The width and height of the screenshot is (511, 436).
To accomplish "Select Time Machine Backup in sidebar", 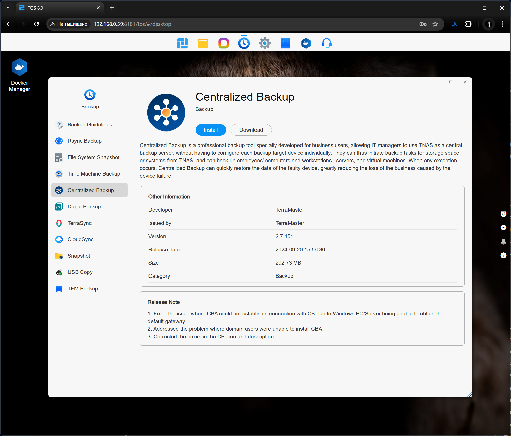I will (94, 174).
